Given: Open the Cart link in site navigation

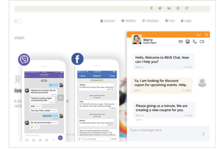Looking at the screenshot, I should click(170, 21).
